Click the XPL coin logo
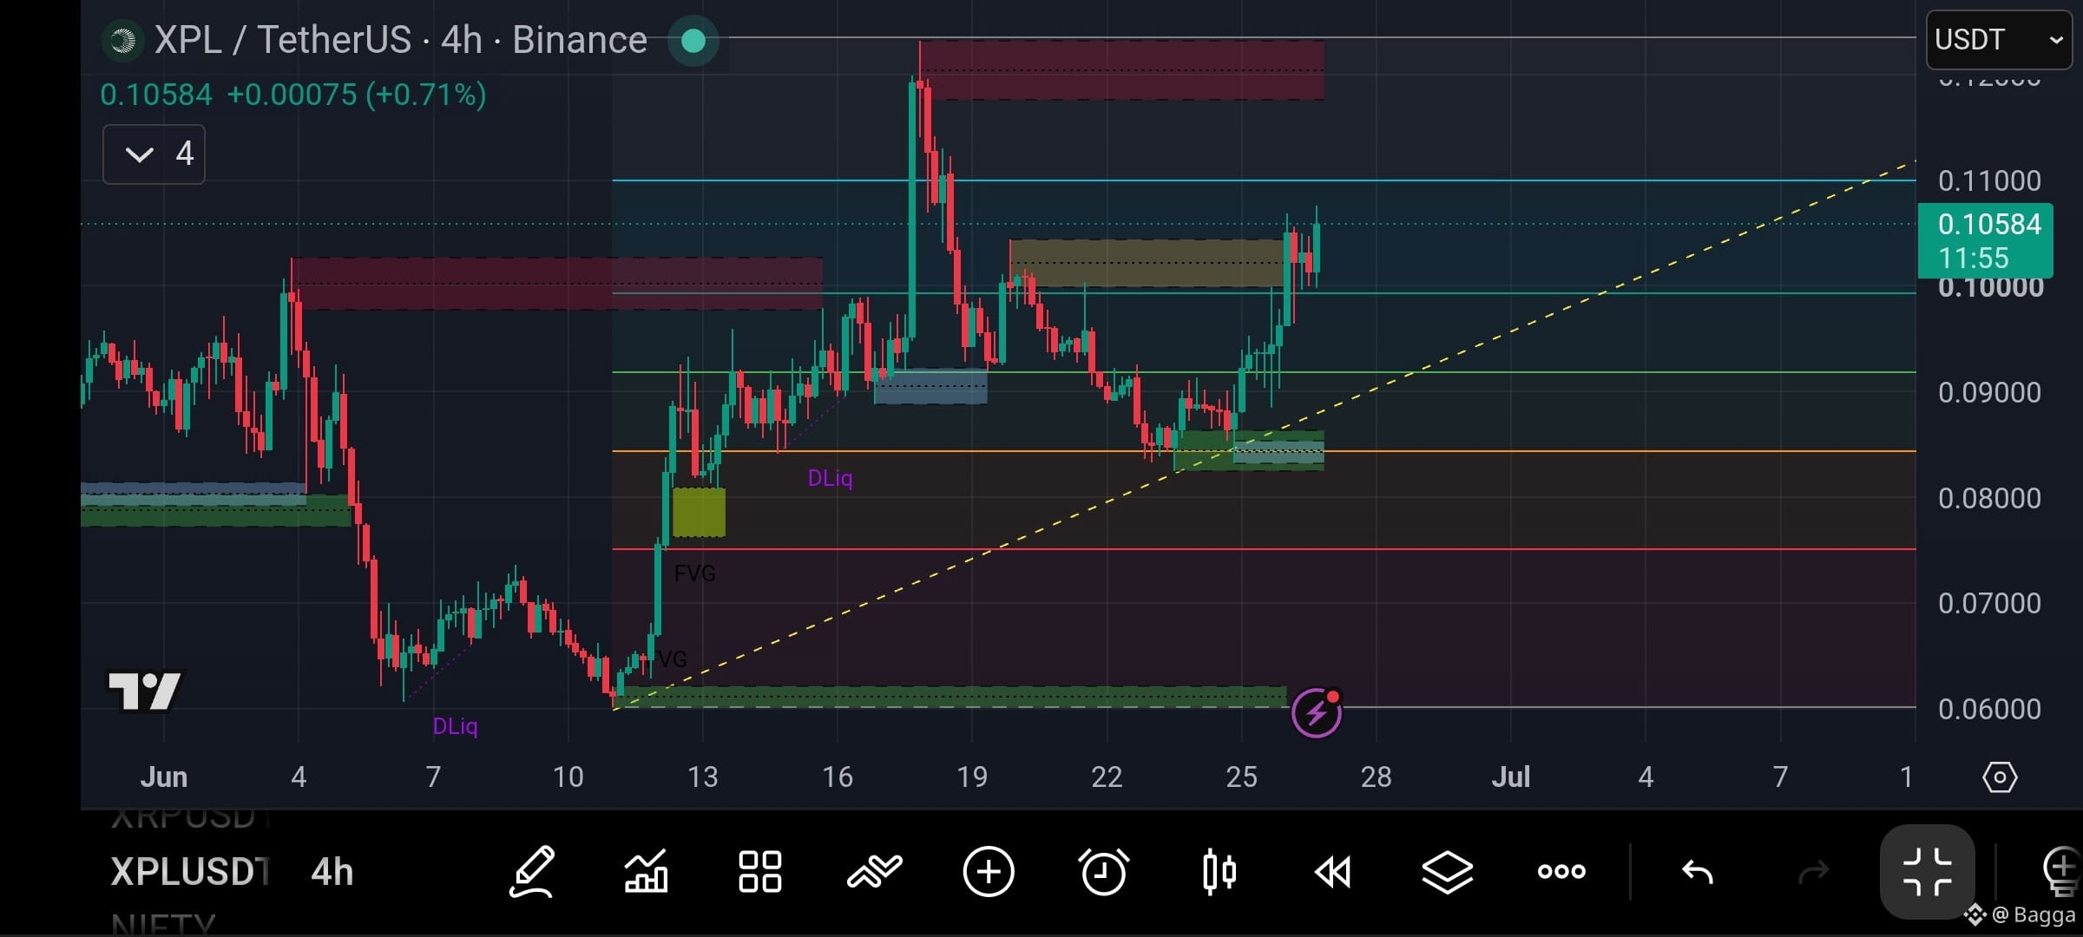The width and height of the screenshot is (2083, 937). click(123, 40)
